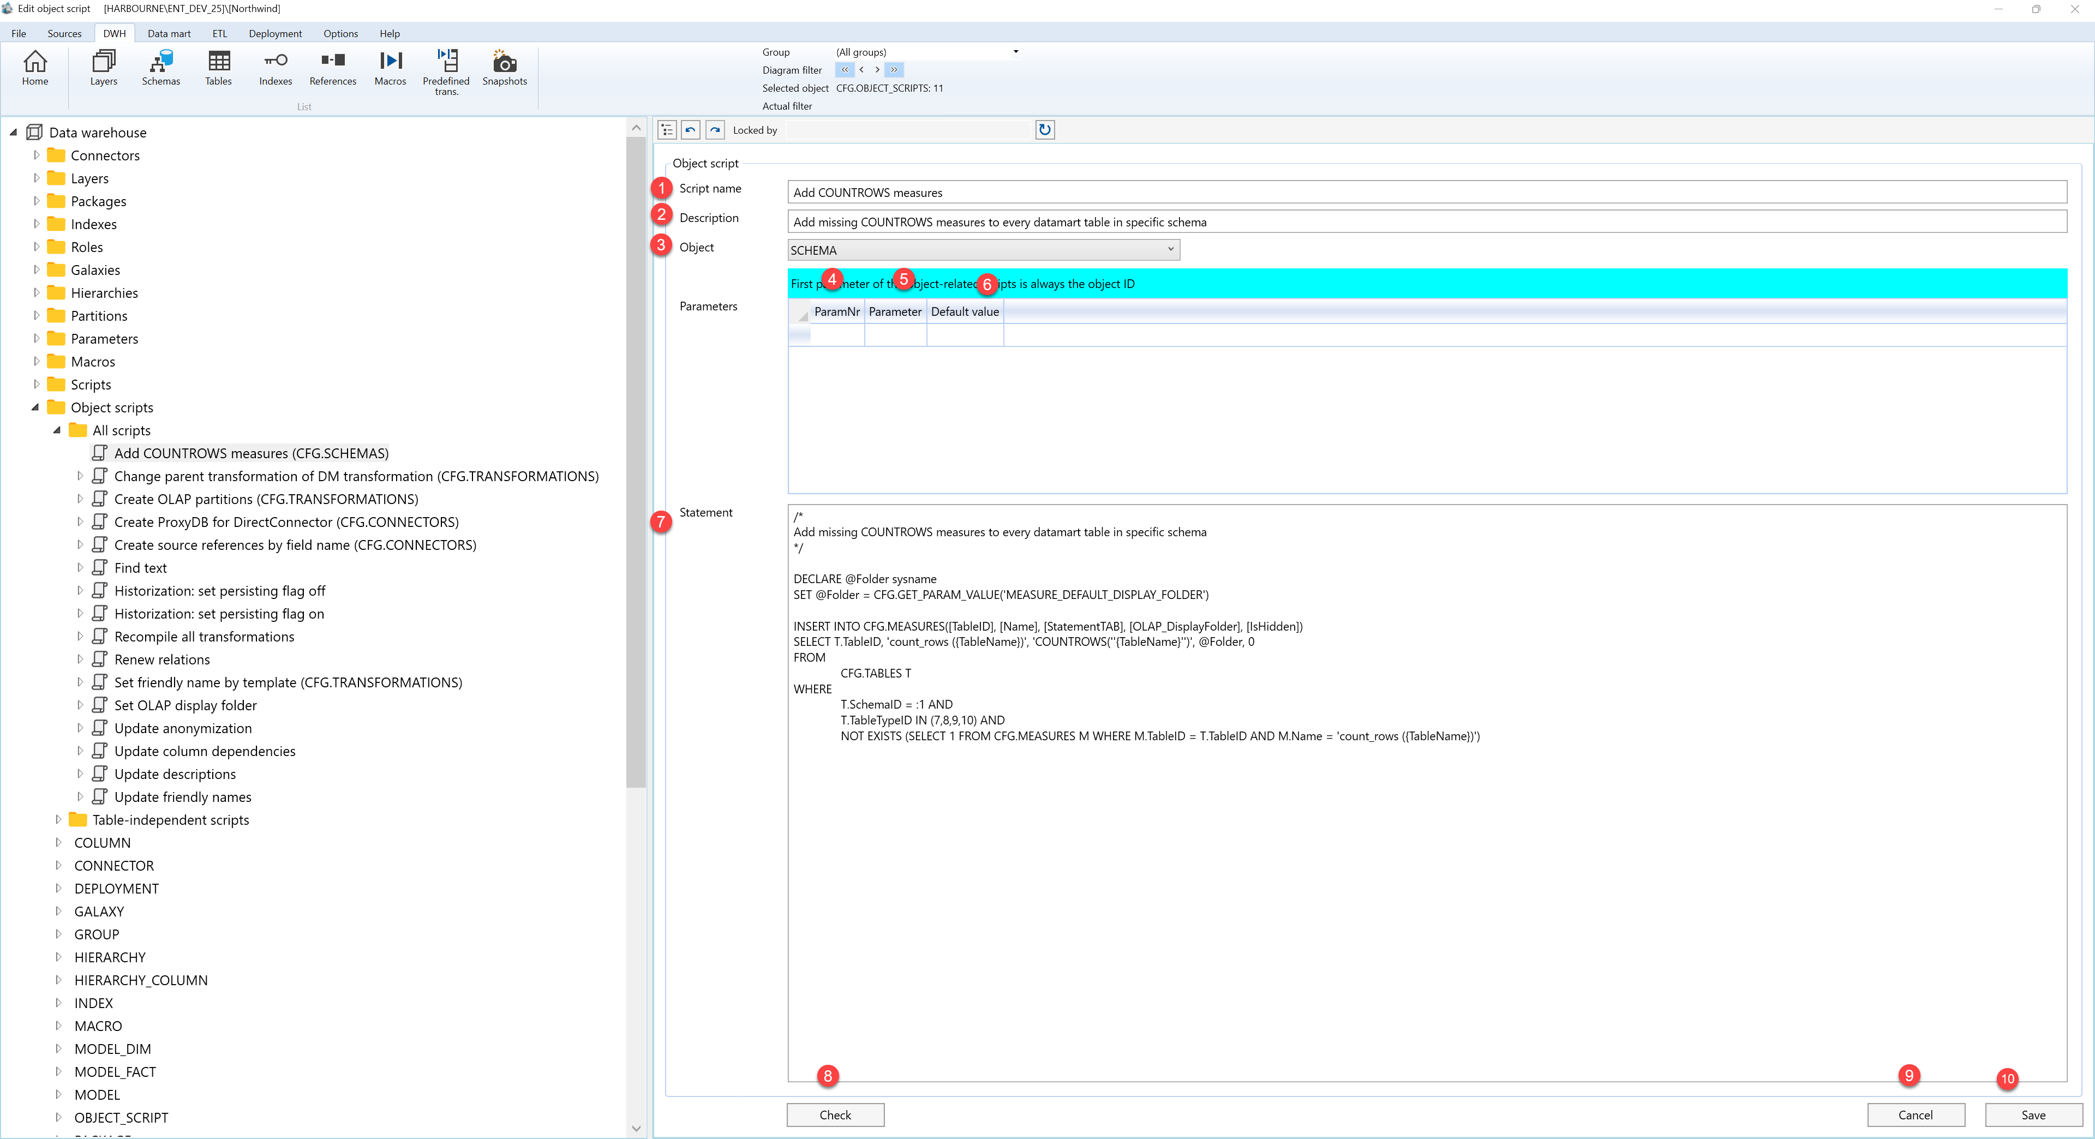Collapse the Object scripts folder

[36, 407]
